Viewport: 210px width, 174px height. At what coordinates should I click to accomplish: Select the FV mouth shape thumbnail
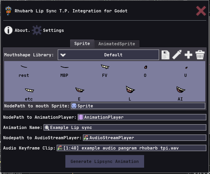[x=105, y=67]
